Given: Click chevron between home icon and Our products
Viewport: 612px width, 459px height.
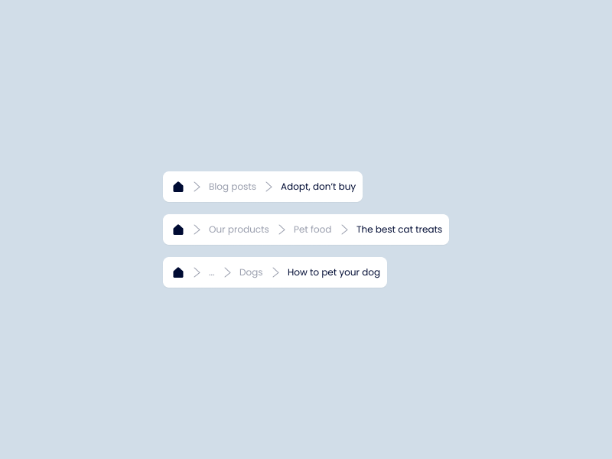Looking at the screenshot, I should (x=197, y=229).
